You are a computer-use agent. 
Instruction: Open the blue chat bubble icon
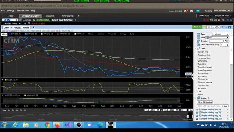coord(198,11)
